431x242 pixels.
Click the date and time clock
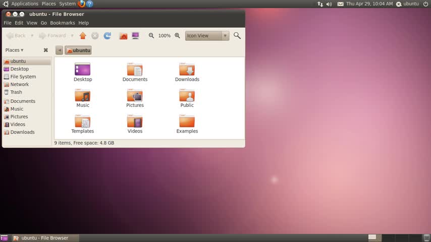point(369,4)
